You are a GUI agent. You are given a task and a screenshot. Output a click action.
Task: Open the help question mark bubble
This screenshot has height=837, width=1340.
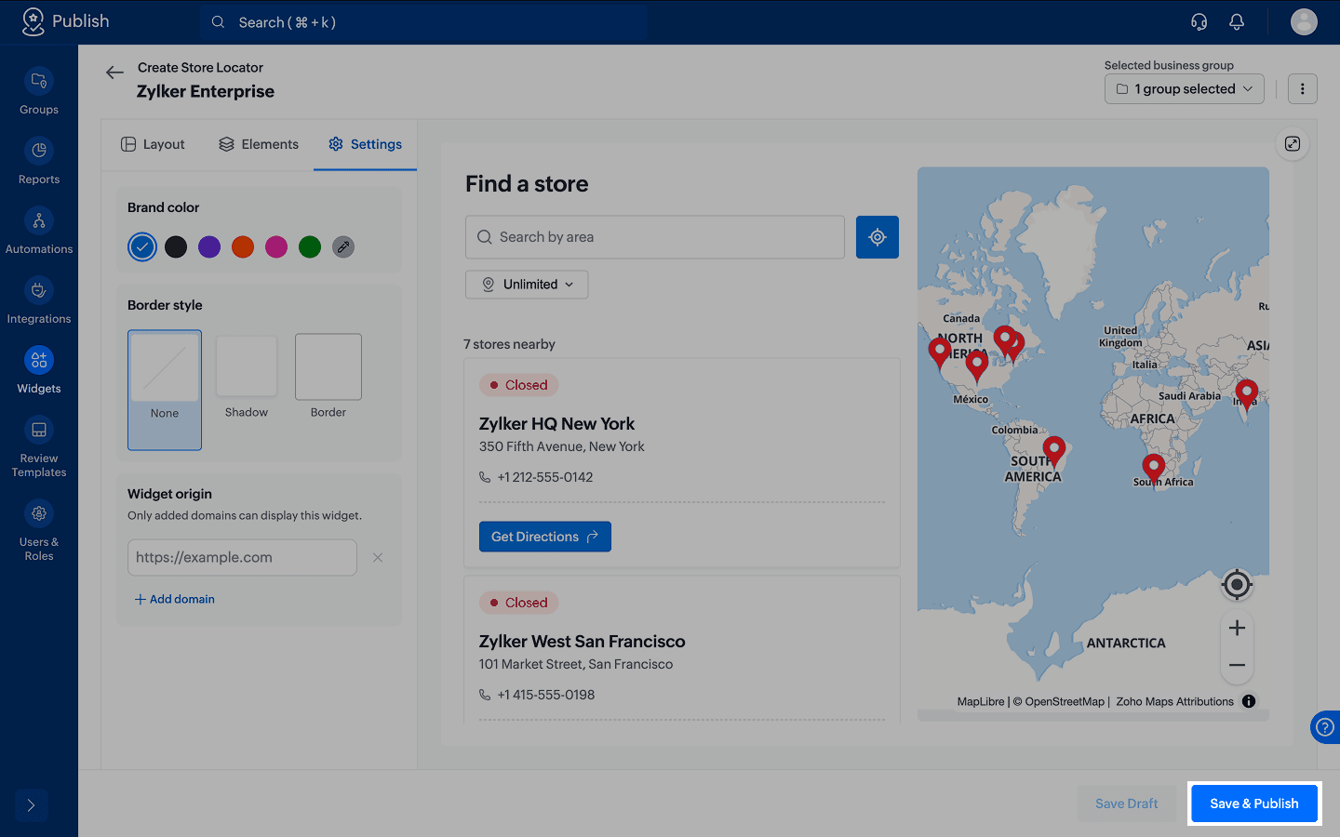(x=1325, y=727)
